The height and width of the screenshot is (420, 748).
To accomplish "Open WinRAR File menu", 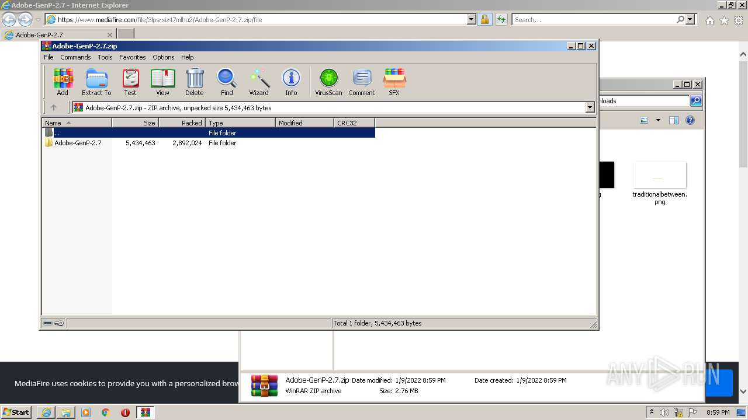I will point(49,57).
